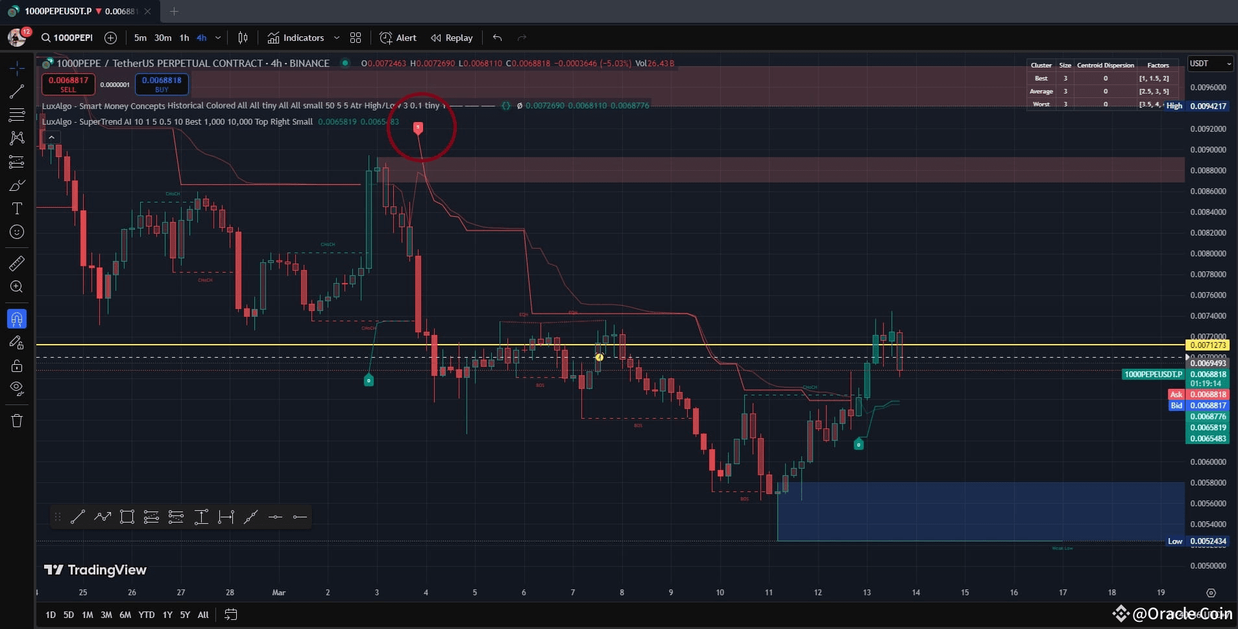Viewport: 1238px width, 629px height.
Task: Select the text annotation tool
Action: click(x=17, y=208)
